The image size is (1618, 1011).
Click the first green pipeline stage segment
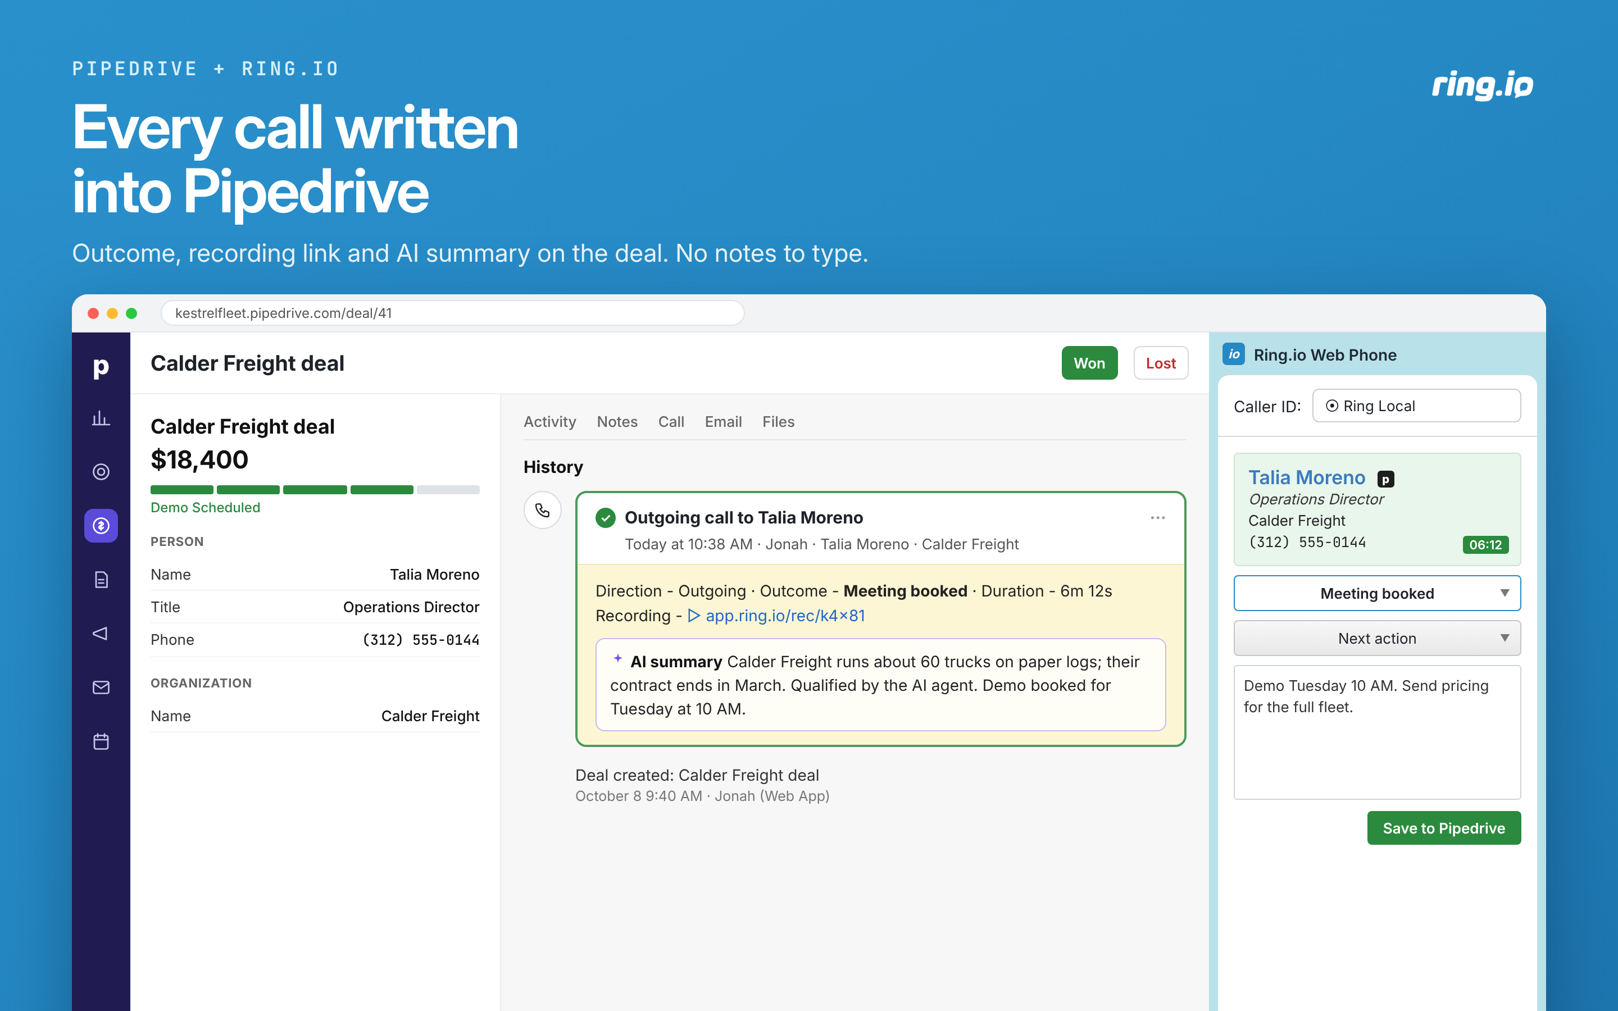[x=182, y=489]
